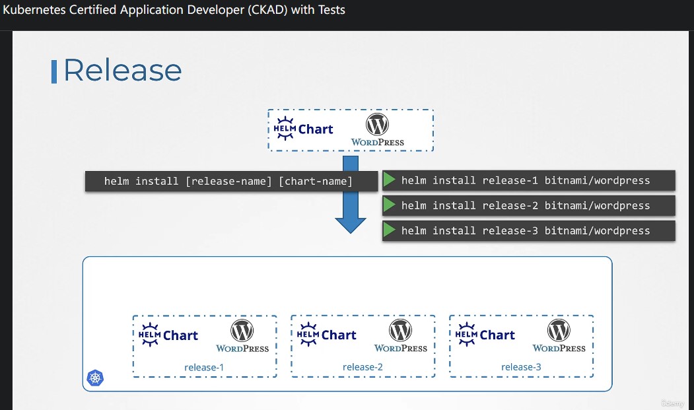This screenshot has width=694, height=410.
Task: Click the WordPress logo in the release-2 box
Action: click(x=401, y=335)
